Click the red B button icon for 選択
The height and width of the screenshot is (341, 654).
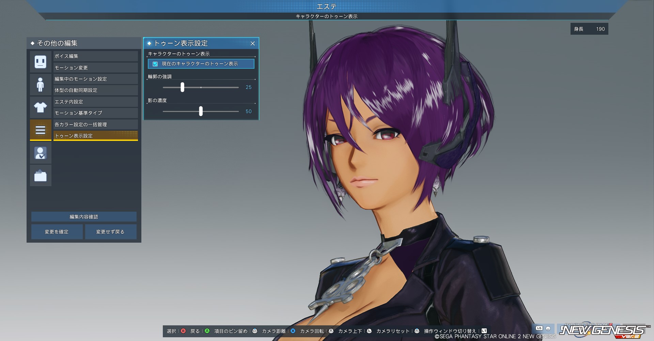pos(183,331)
